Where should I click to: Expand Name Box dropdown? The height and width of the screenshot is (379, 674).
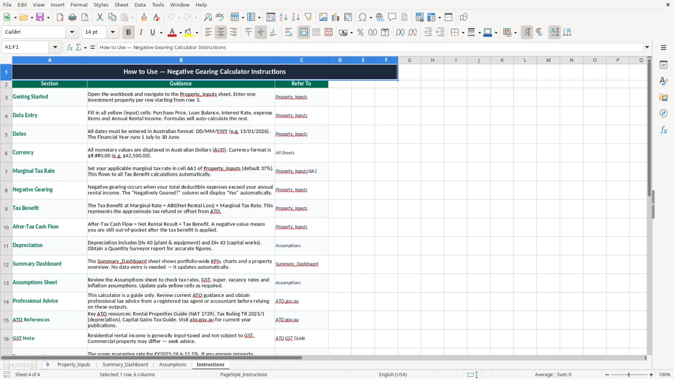coord(56,47)
